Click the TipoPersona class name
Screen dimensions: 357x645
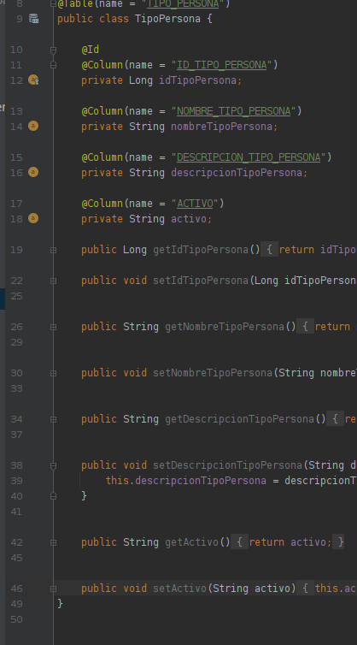(167, 19)
